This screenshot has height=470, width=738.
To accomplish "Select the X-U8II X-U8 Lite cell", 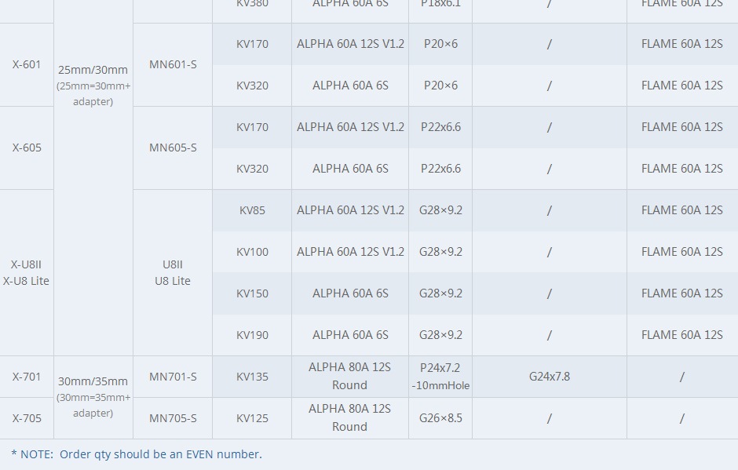I will coord(27,272).
